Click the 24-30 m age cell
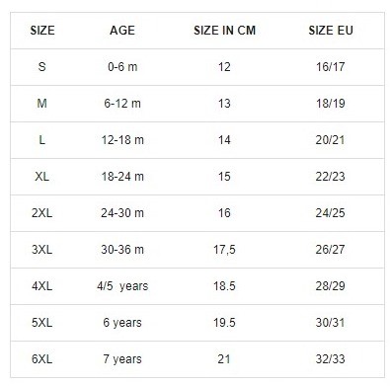 [x=122, y=213]
